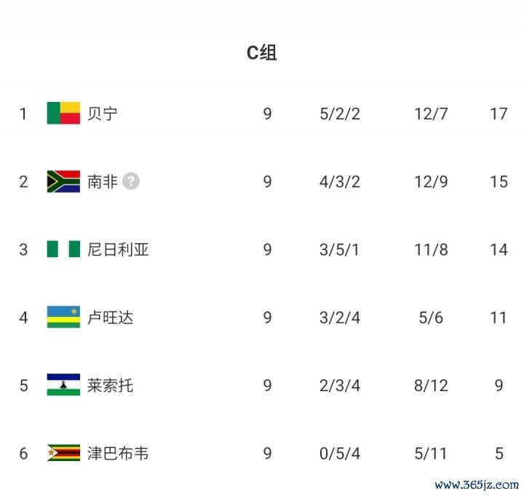
Task: Click Nigeria's 11/8 goals figure
Action: tap(431, 250)
